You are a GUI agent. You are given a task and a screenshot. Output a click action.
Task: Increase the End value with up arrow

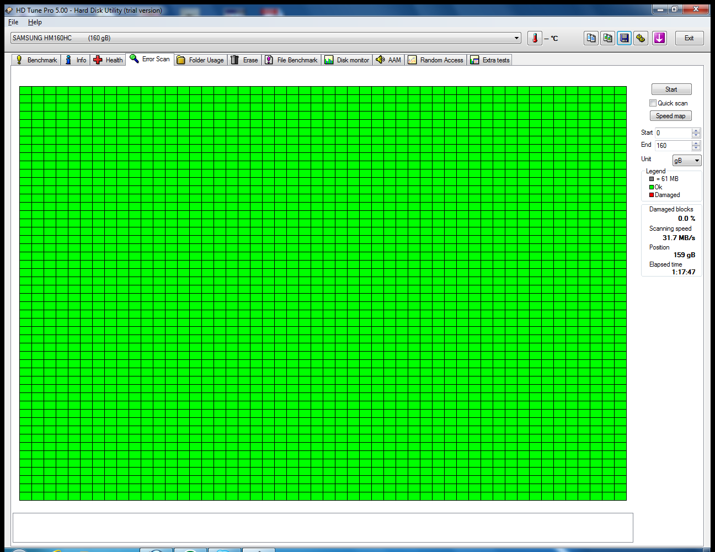click(696, 143)
